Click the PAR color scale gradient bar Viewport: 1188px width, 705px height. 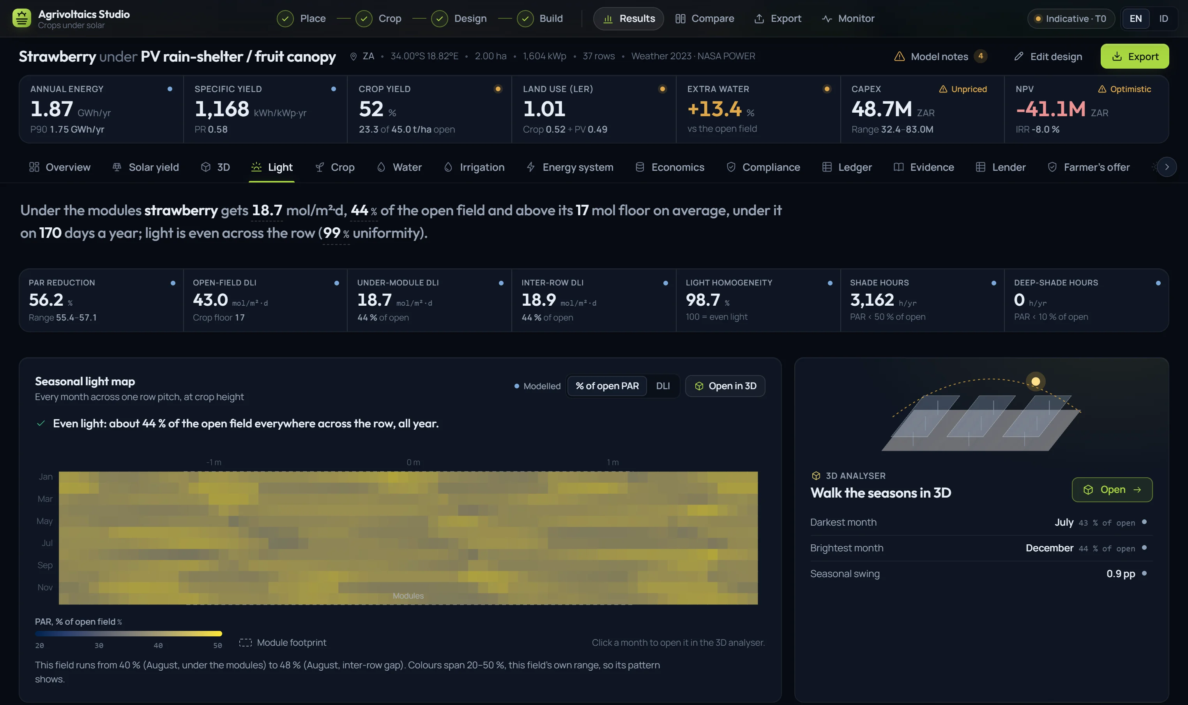(128, 634)
